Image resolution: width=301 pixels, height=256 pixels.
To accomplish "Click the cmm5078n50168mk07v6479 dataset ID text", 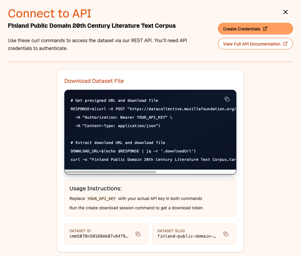I will 99,236.
